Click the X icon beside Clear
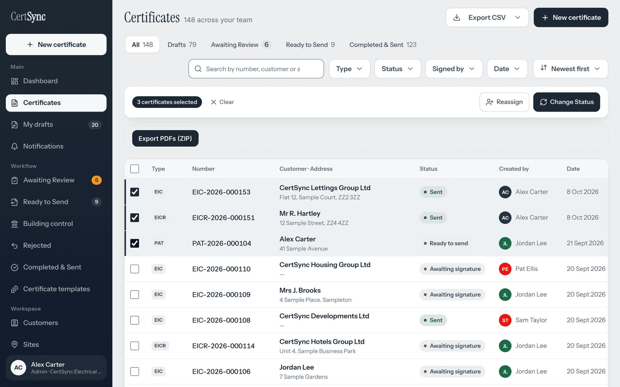 214,102
